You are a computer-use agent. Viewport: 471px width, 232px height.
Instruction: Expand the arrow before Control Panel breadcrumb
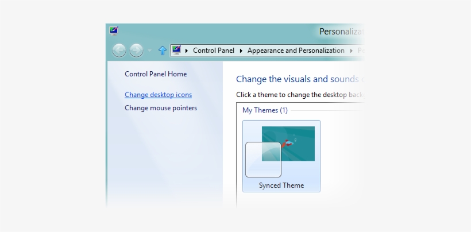(187, 51)
